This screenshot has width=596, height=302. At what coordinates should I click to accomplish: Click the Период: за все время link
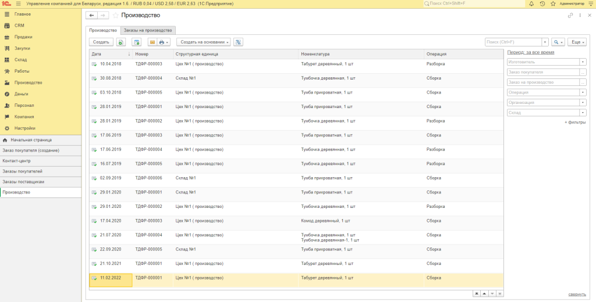click(531, 52)
